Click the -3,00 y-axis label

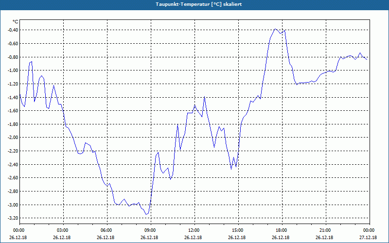[x=14, y=205]
